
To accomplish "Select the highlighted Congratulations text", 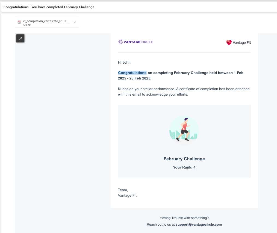I will click(132, 73).
